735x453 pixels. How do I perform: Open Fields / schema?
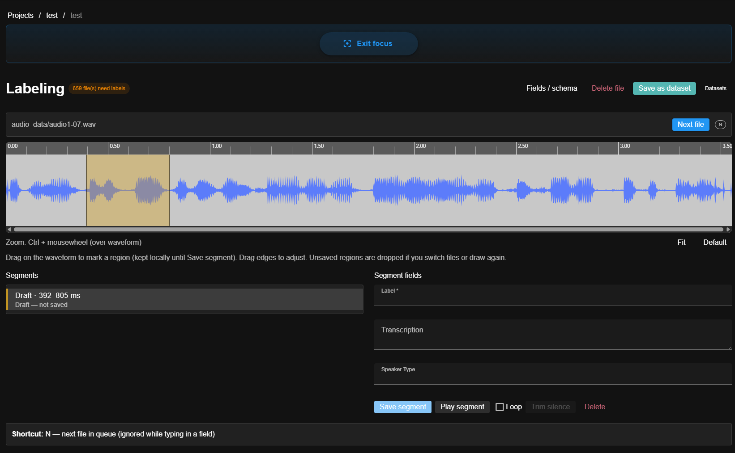click(551, 88)
